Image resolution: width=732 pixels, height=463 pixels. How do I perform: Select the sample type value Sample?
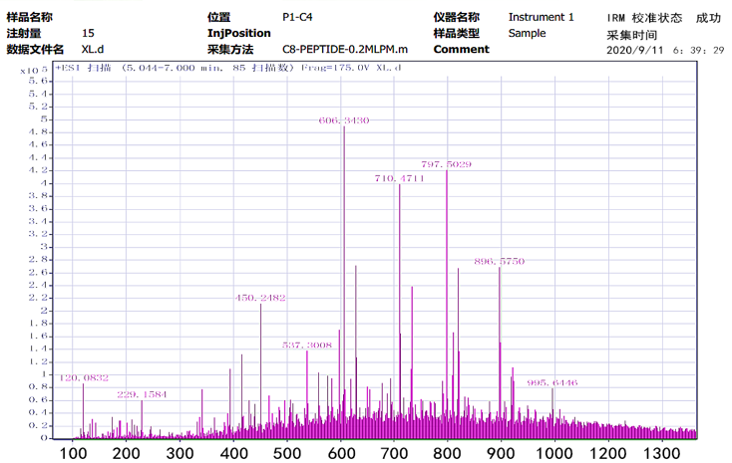click(527, 33)
